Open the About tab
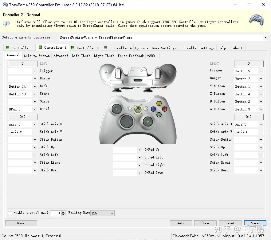The height and width of the screenshot is (240, 271). tap(238, 48)
